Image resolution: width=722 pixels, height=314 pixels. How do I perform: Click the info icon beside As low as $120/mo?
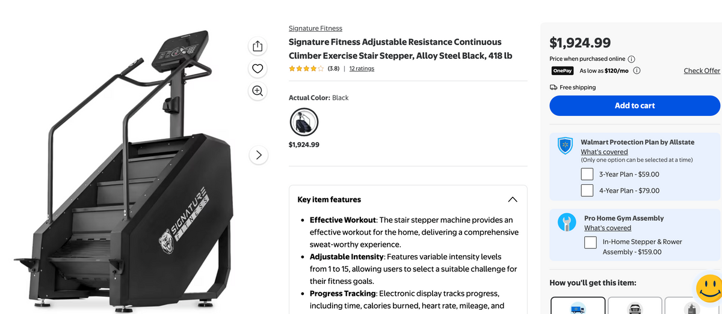(x=637, y=71)
